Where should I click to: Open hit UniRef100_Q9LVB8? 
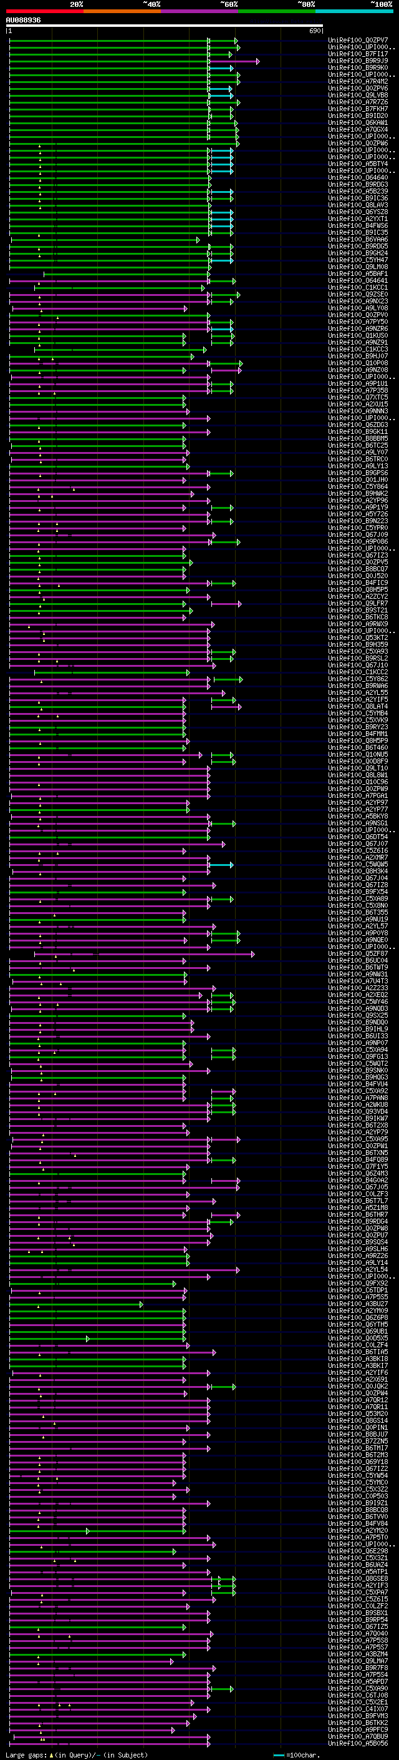pyautogui.click(x=358, y=95)
